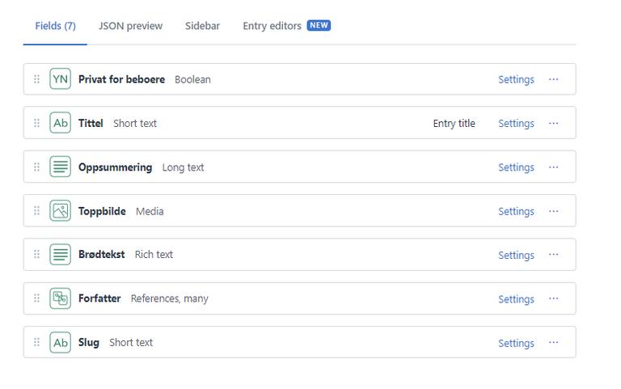
Task: Switch to the JSON preview tab
Action: pyautogui.click(x=130, y=26)
